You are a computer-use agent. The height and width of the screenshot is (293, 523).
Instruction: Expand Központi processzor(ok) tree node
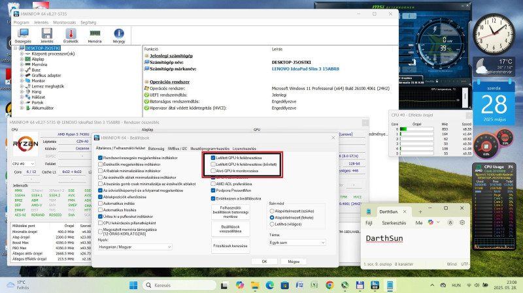tap(22, 54)
